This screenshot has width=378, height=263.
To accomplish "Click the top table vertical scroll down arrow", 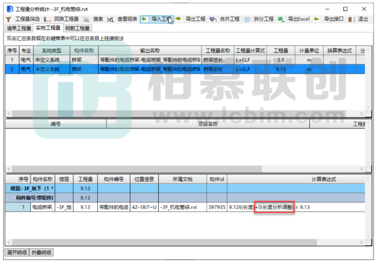I will [368, 107].
